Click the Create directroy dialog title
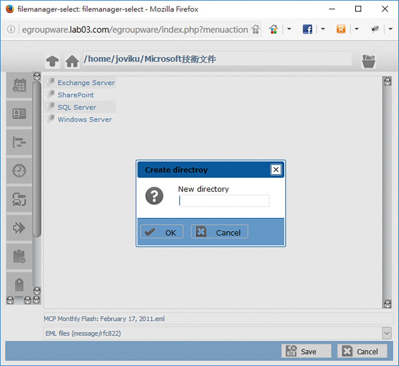This screenshot has width=399, height=366. coord(176,170)
